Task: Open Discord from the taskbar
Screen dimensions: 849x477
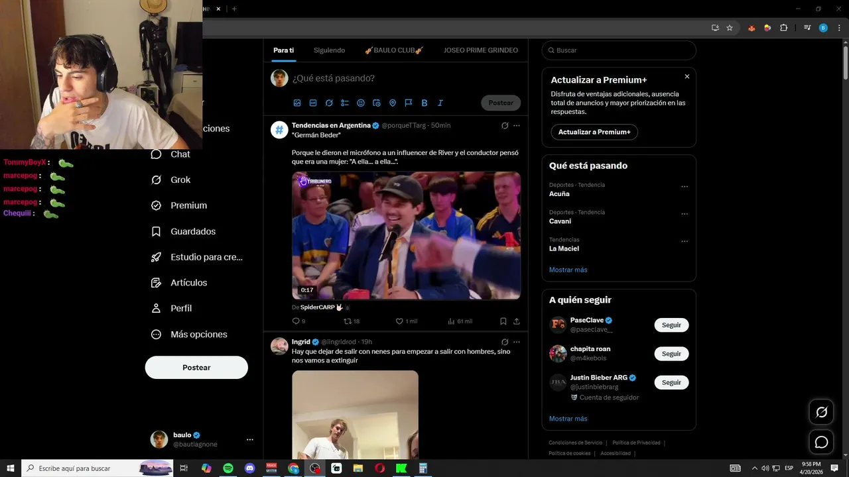Action: point(249,468)
